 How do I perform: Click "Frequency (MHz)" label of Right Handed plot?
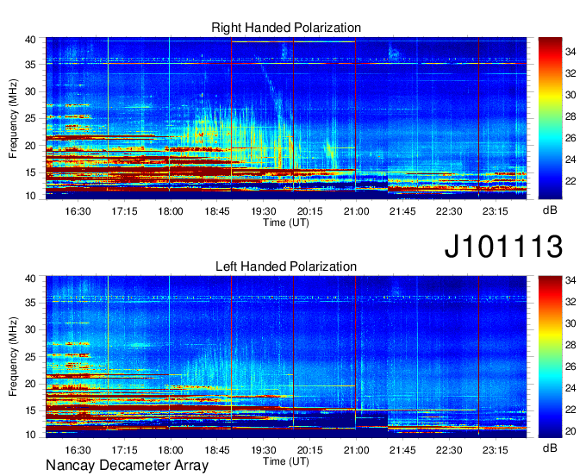coord(13,118)
